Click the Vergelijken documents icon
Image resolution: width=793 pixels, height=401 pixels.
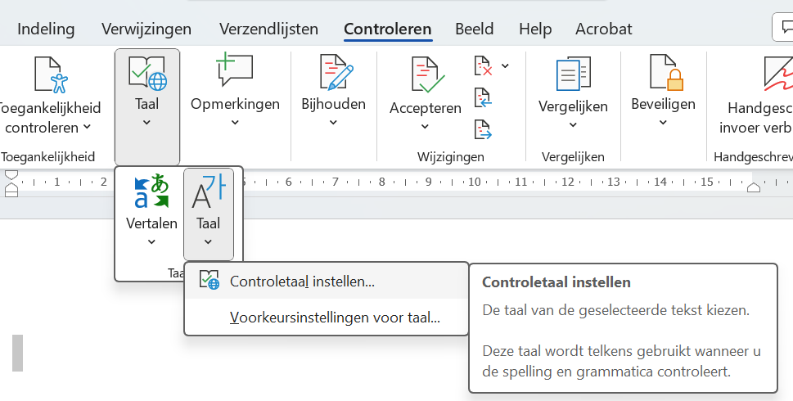point(573,74)
